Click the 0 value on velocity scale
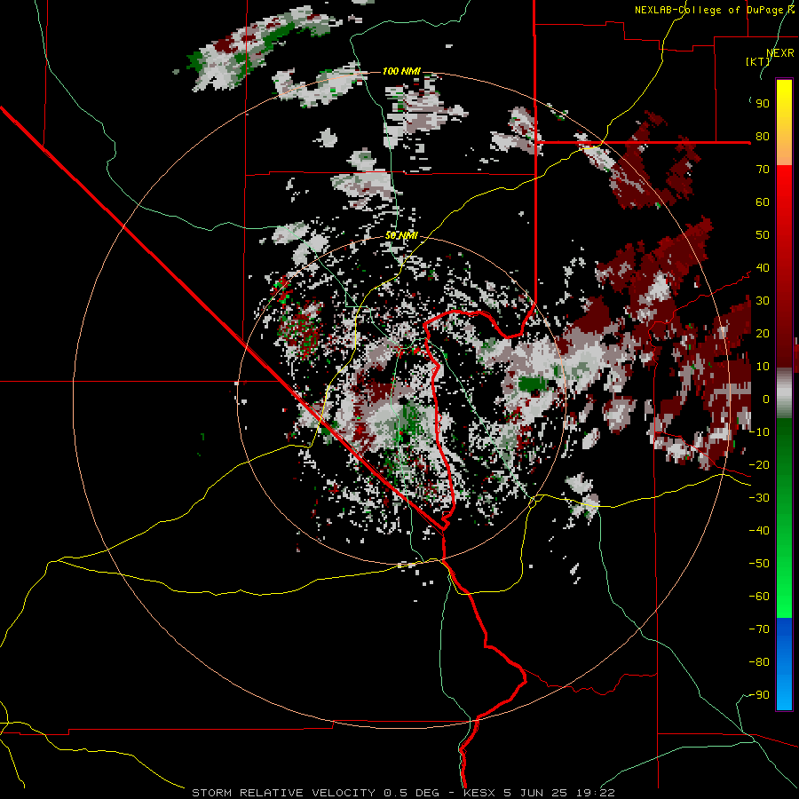Image resolution: width=799 pixels, height=799 pixels. 766,399
